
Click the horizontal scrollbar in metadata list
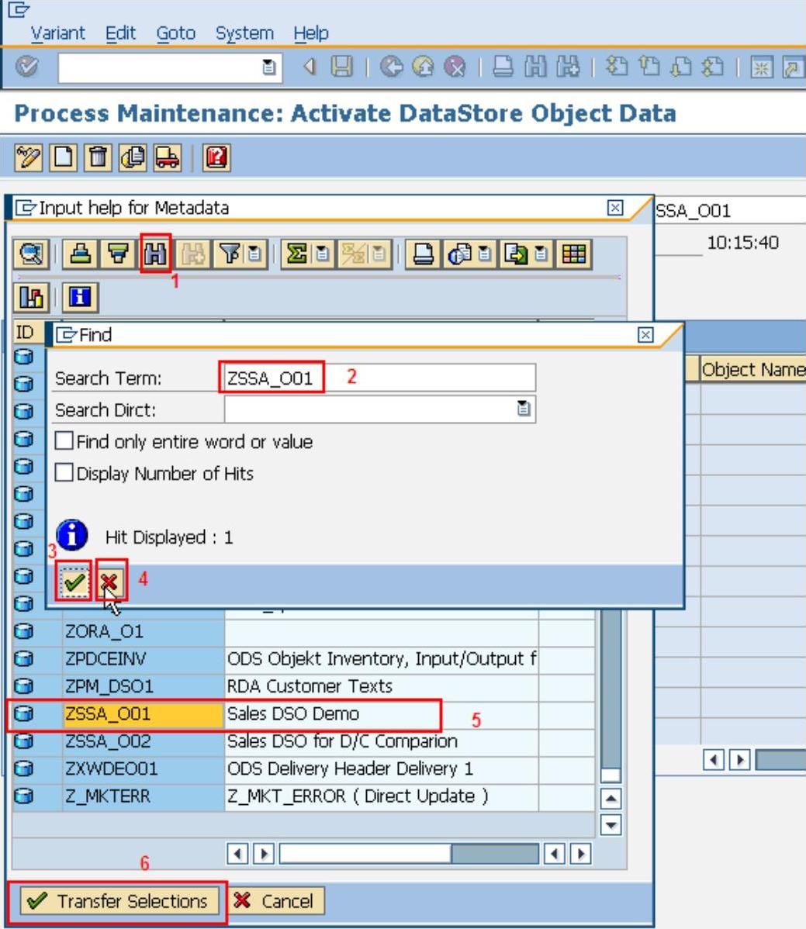click(365, 855)
